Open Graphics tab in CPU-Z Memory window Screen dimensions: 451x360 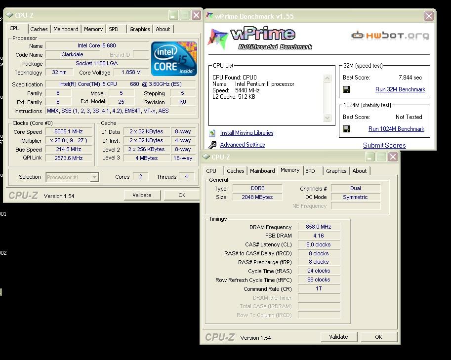[336, 171]
